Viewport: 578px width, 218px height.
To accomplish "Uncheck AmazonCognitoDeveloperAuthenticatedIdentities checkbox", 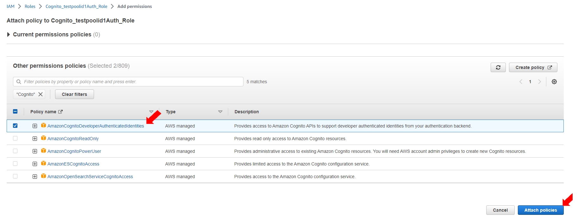I will pos(15,126).
